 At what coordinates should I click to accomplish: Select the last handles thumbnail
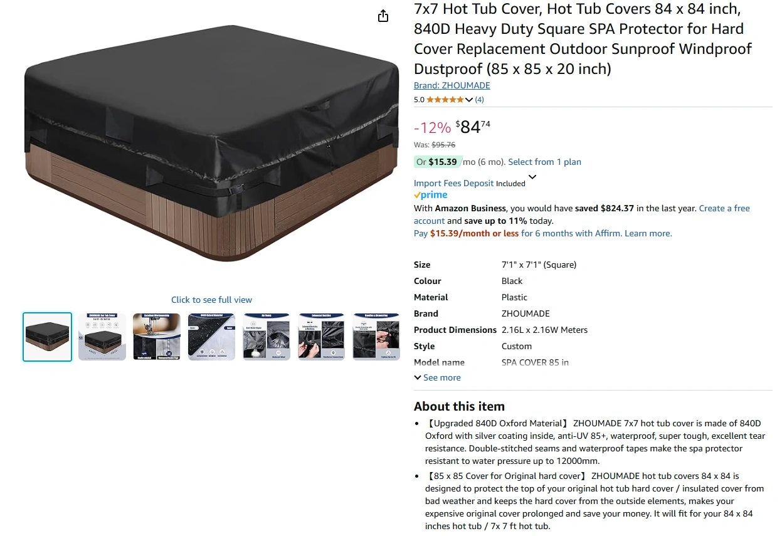[x=376, y=337]
